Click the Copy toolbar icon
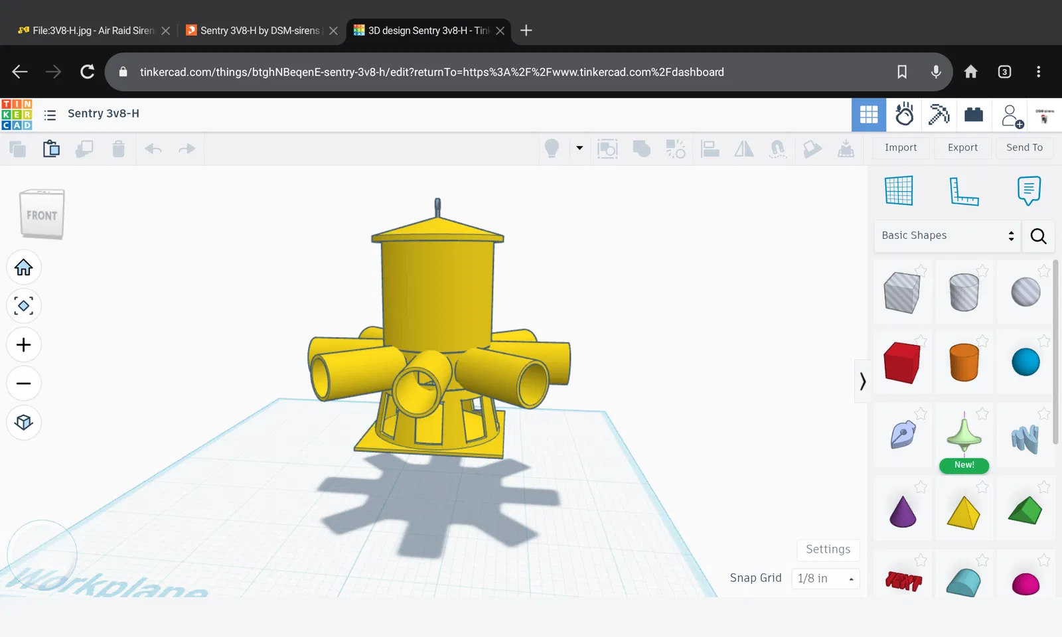This screenshot has width=1062, height=637. (x=17, y=149)
